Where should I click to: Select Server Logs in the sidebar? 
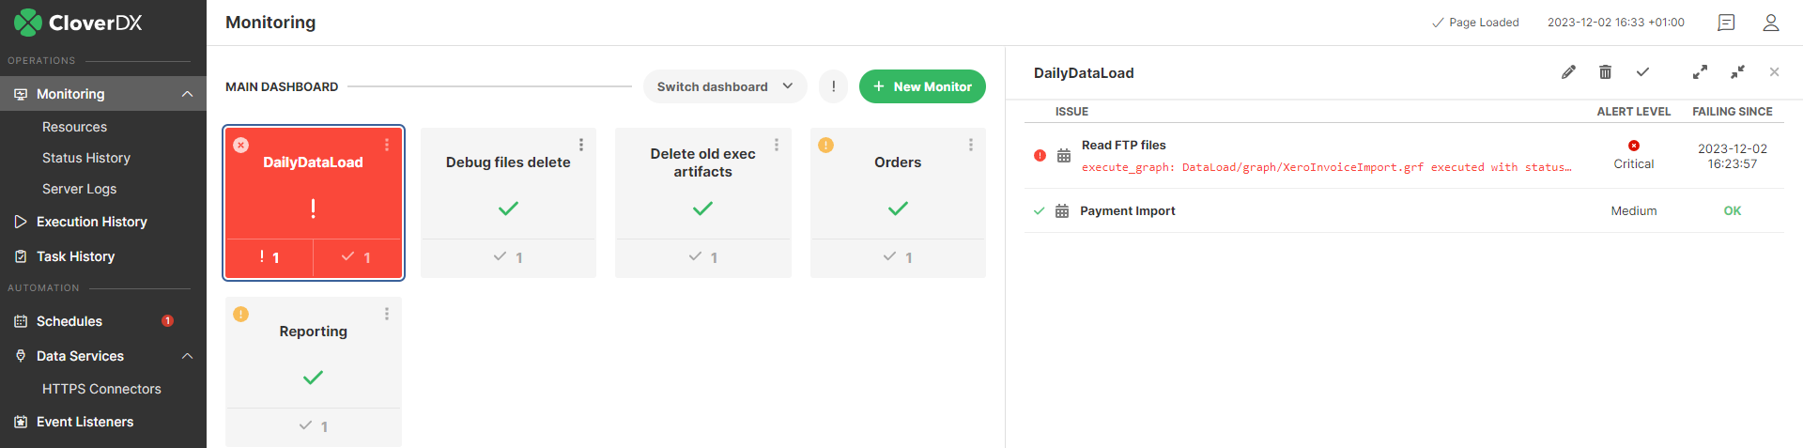[x=79, y=189]
